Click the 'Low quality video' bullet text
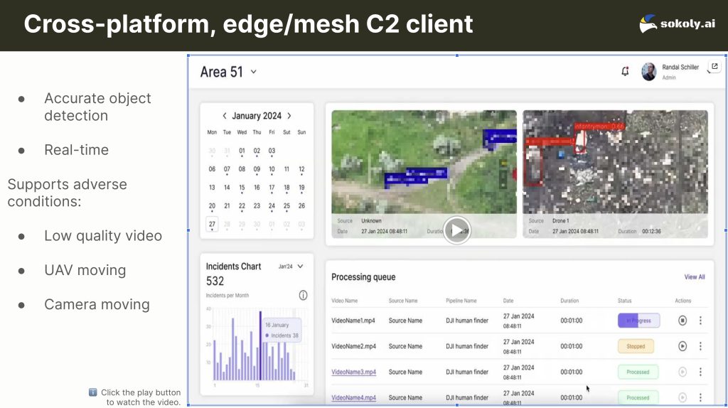This screenshot has width=728, height=408. 103,236
